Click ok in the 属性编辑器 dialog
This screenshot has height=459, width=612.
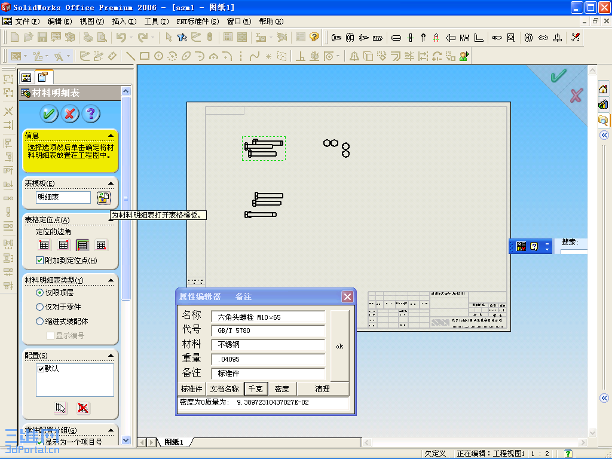(339, 345)
